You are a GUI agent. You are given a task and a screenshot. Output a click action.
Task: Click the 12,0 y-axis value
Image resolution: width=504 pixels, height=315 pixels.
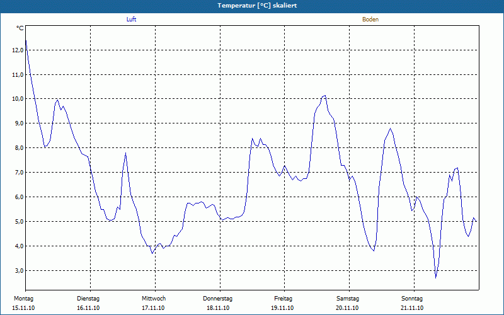tap(18, 50)
